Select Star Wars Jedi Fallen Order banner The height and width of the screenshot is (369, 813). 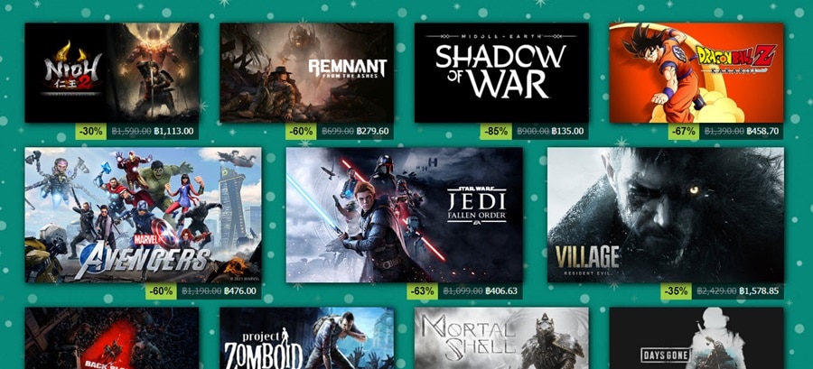pyautogui.click(x=405, y=215)
